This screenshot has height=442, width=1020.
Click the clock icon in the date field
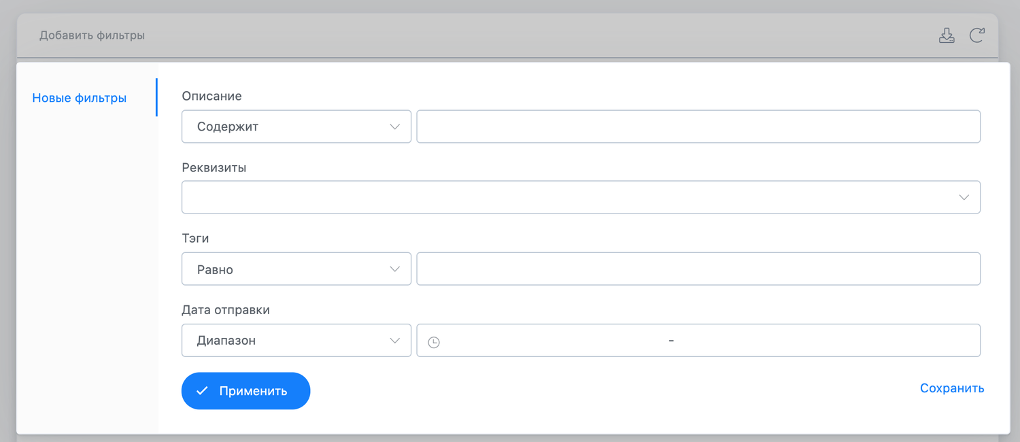click(x=434, y=342)
